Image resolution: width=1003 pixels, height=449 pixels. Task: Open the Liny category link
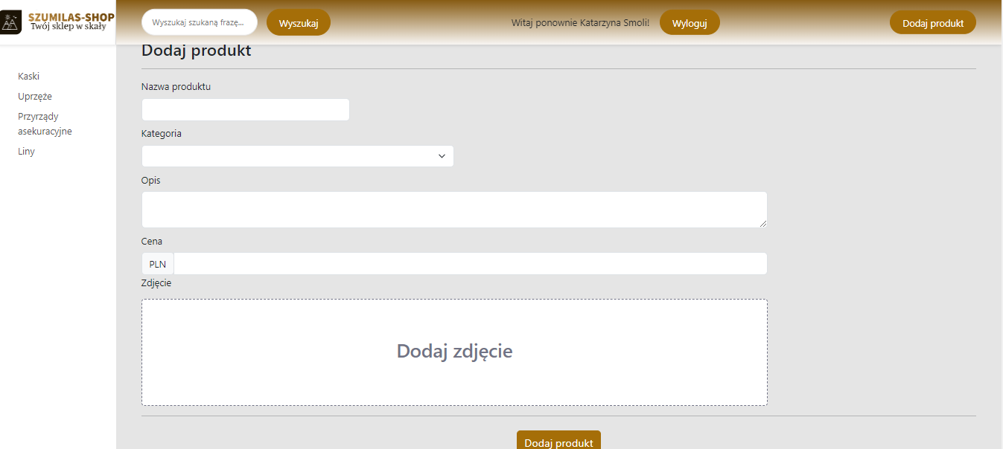coord(26,152)
